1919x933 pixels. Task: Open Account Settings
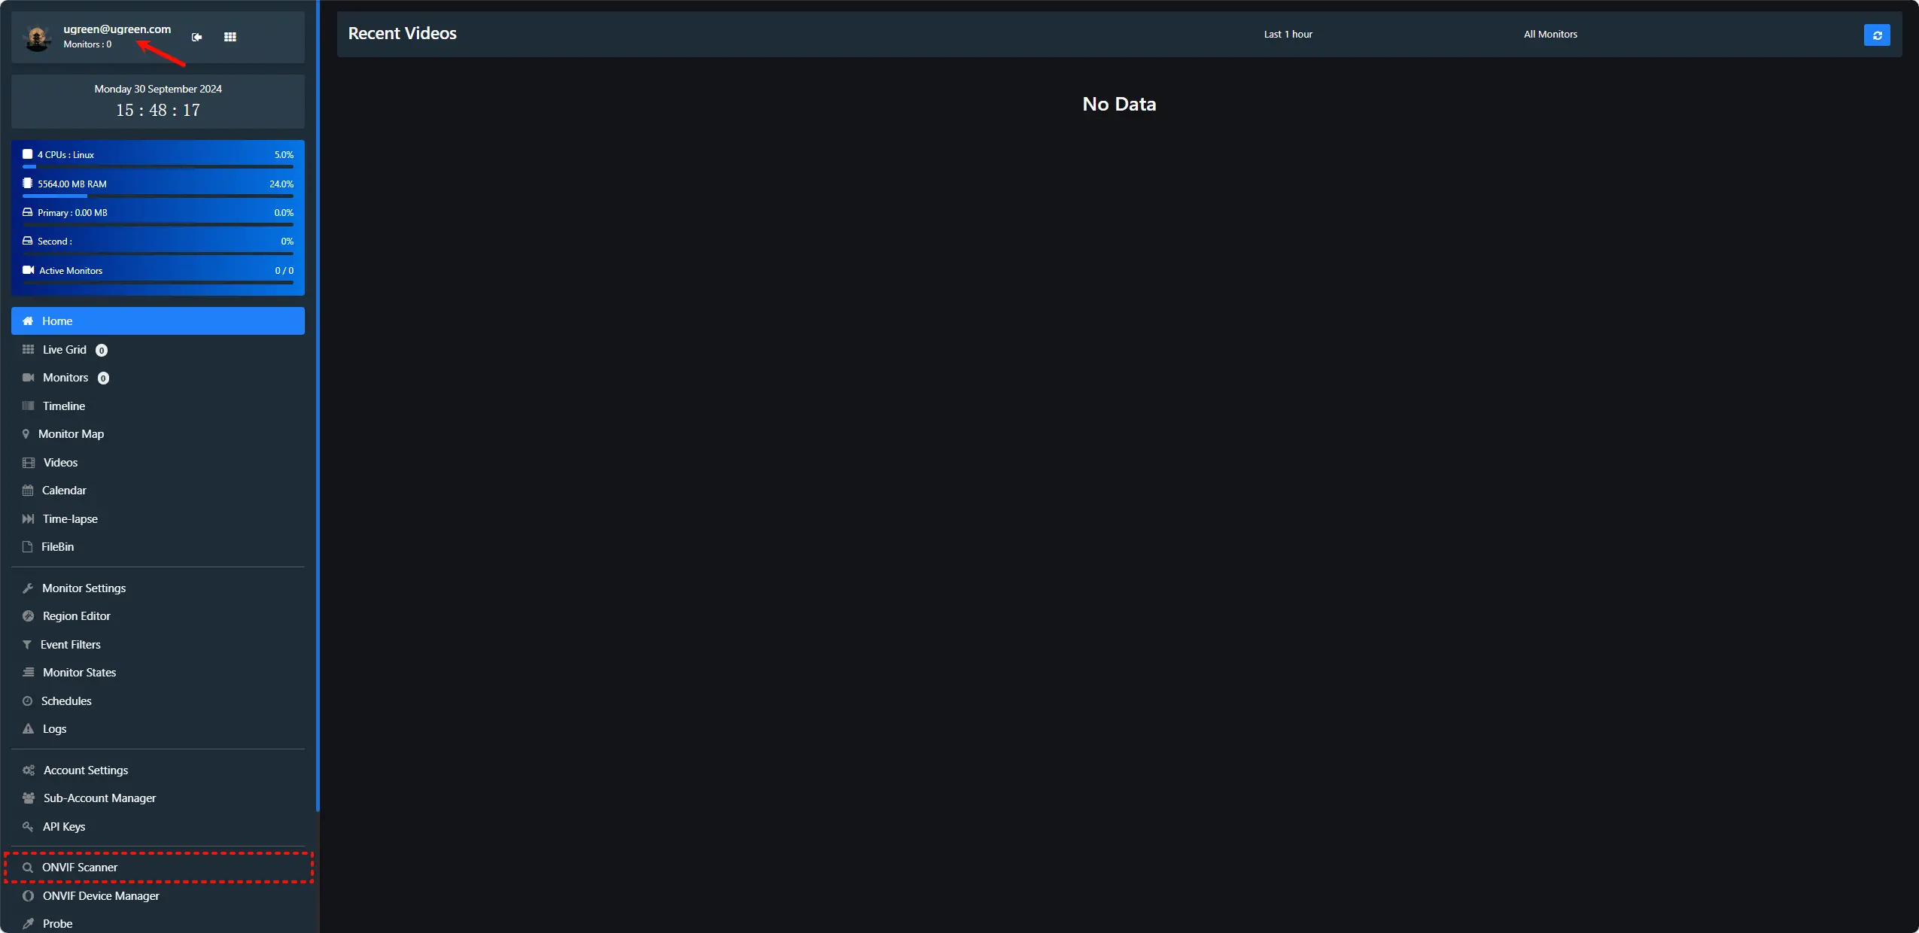point(86,770)
